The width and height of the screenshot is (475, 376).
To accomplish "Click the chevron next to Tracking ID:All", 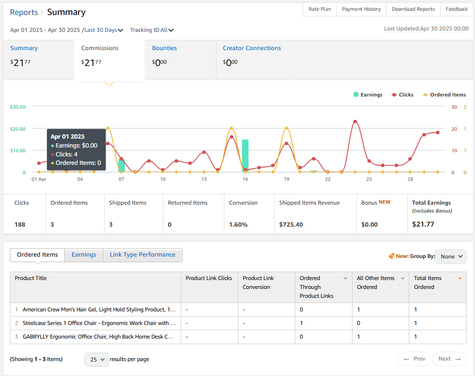I will click(171, 30).
